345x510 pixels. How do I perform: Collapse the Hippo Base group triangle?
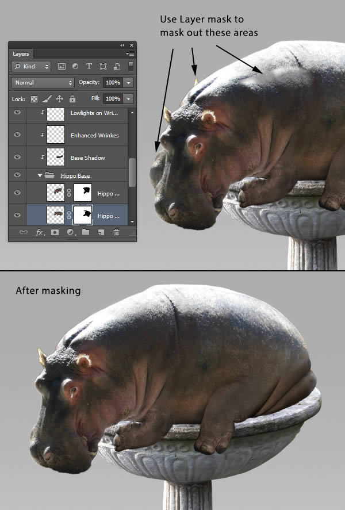pos(40,175)
